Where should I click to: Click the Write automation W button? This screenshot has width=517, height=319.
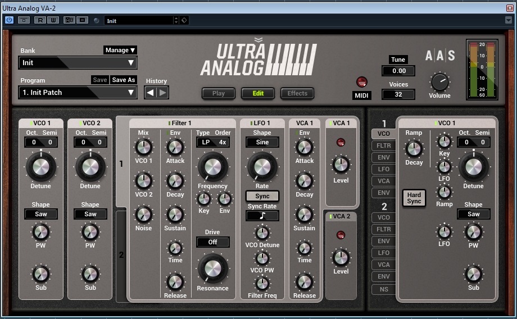point(53,20)
